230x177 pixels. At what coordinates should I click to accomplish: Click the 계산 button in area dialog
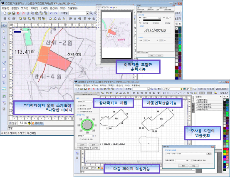coord(209,154)
